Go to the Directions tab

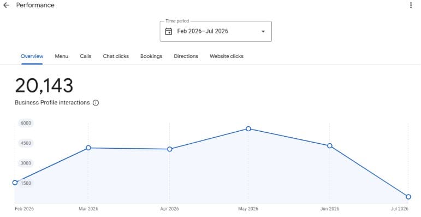(186, 56)
